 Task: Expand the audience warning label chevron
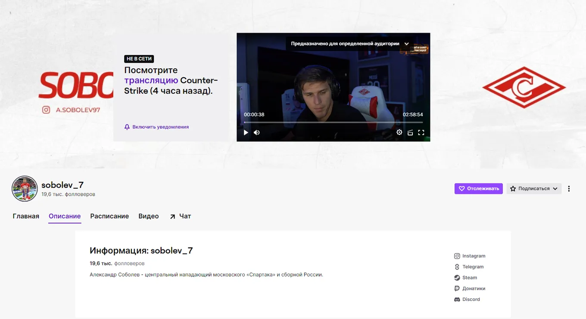click(x=406, y=44)
